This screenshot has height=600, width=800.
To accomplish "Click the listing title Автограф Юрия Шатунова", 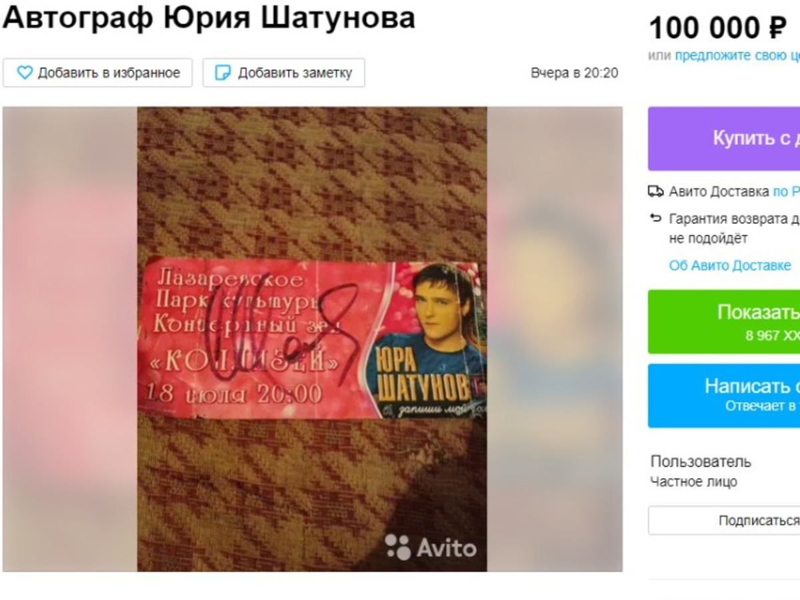I will [209, 17].
